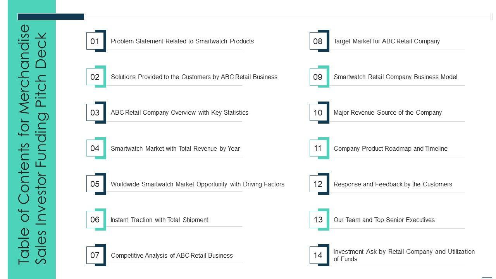The width and height of the screenshot is (496, 279).
Task: Open Problem Statement Related to Smartwatch Products
Action: click(182, 41)
